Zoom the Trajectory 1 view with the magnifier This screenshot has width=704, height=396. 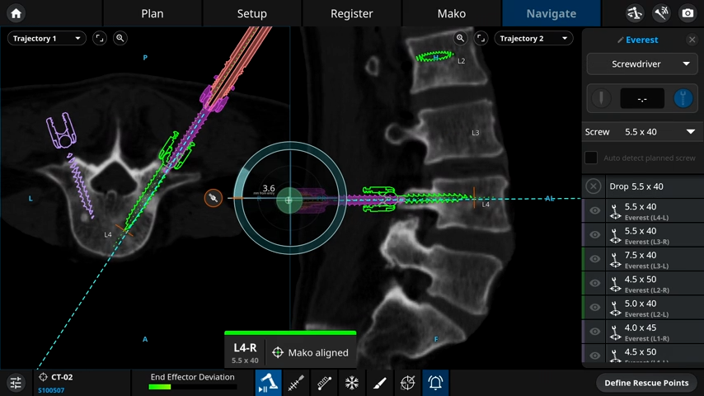[120, 38]
